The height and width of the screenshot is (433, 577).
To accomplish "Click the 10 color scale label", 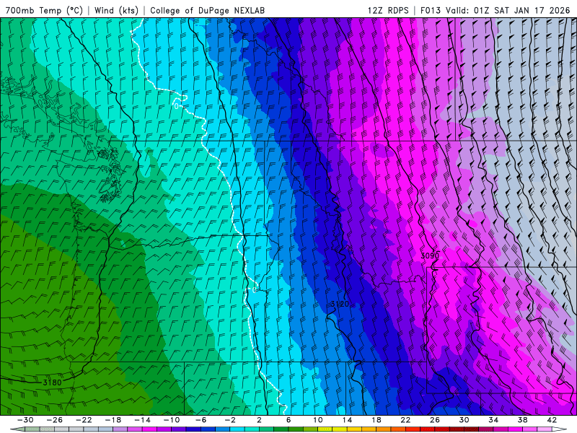I will pos(318,420).
